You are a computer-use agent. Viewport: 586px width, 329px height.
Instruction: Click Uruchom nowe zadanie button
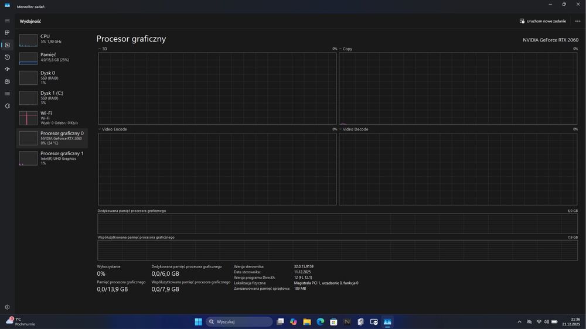pyautogui.click(x=543, y=21)
